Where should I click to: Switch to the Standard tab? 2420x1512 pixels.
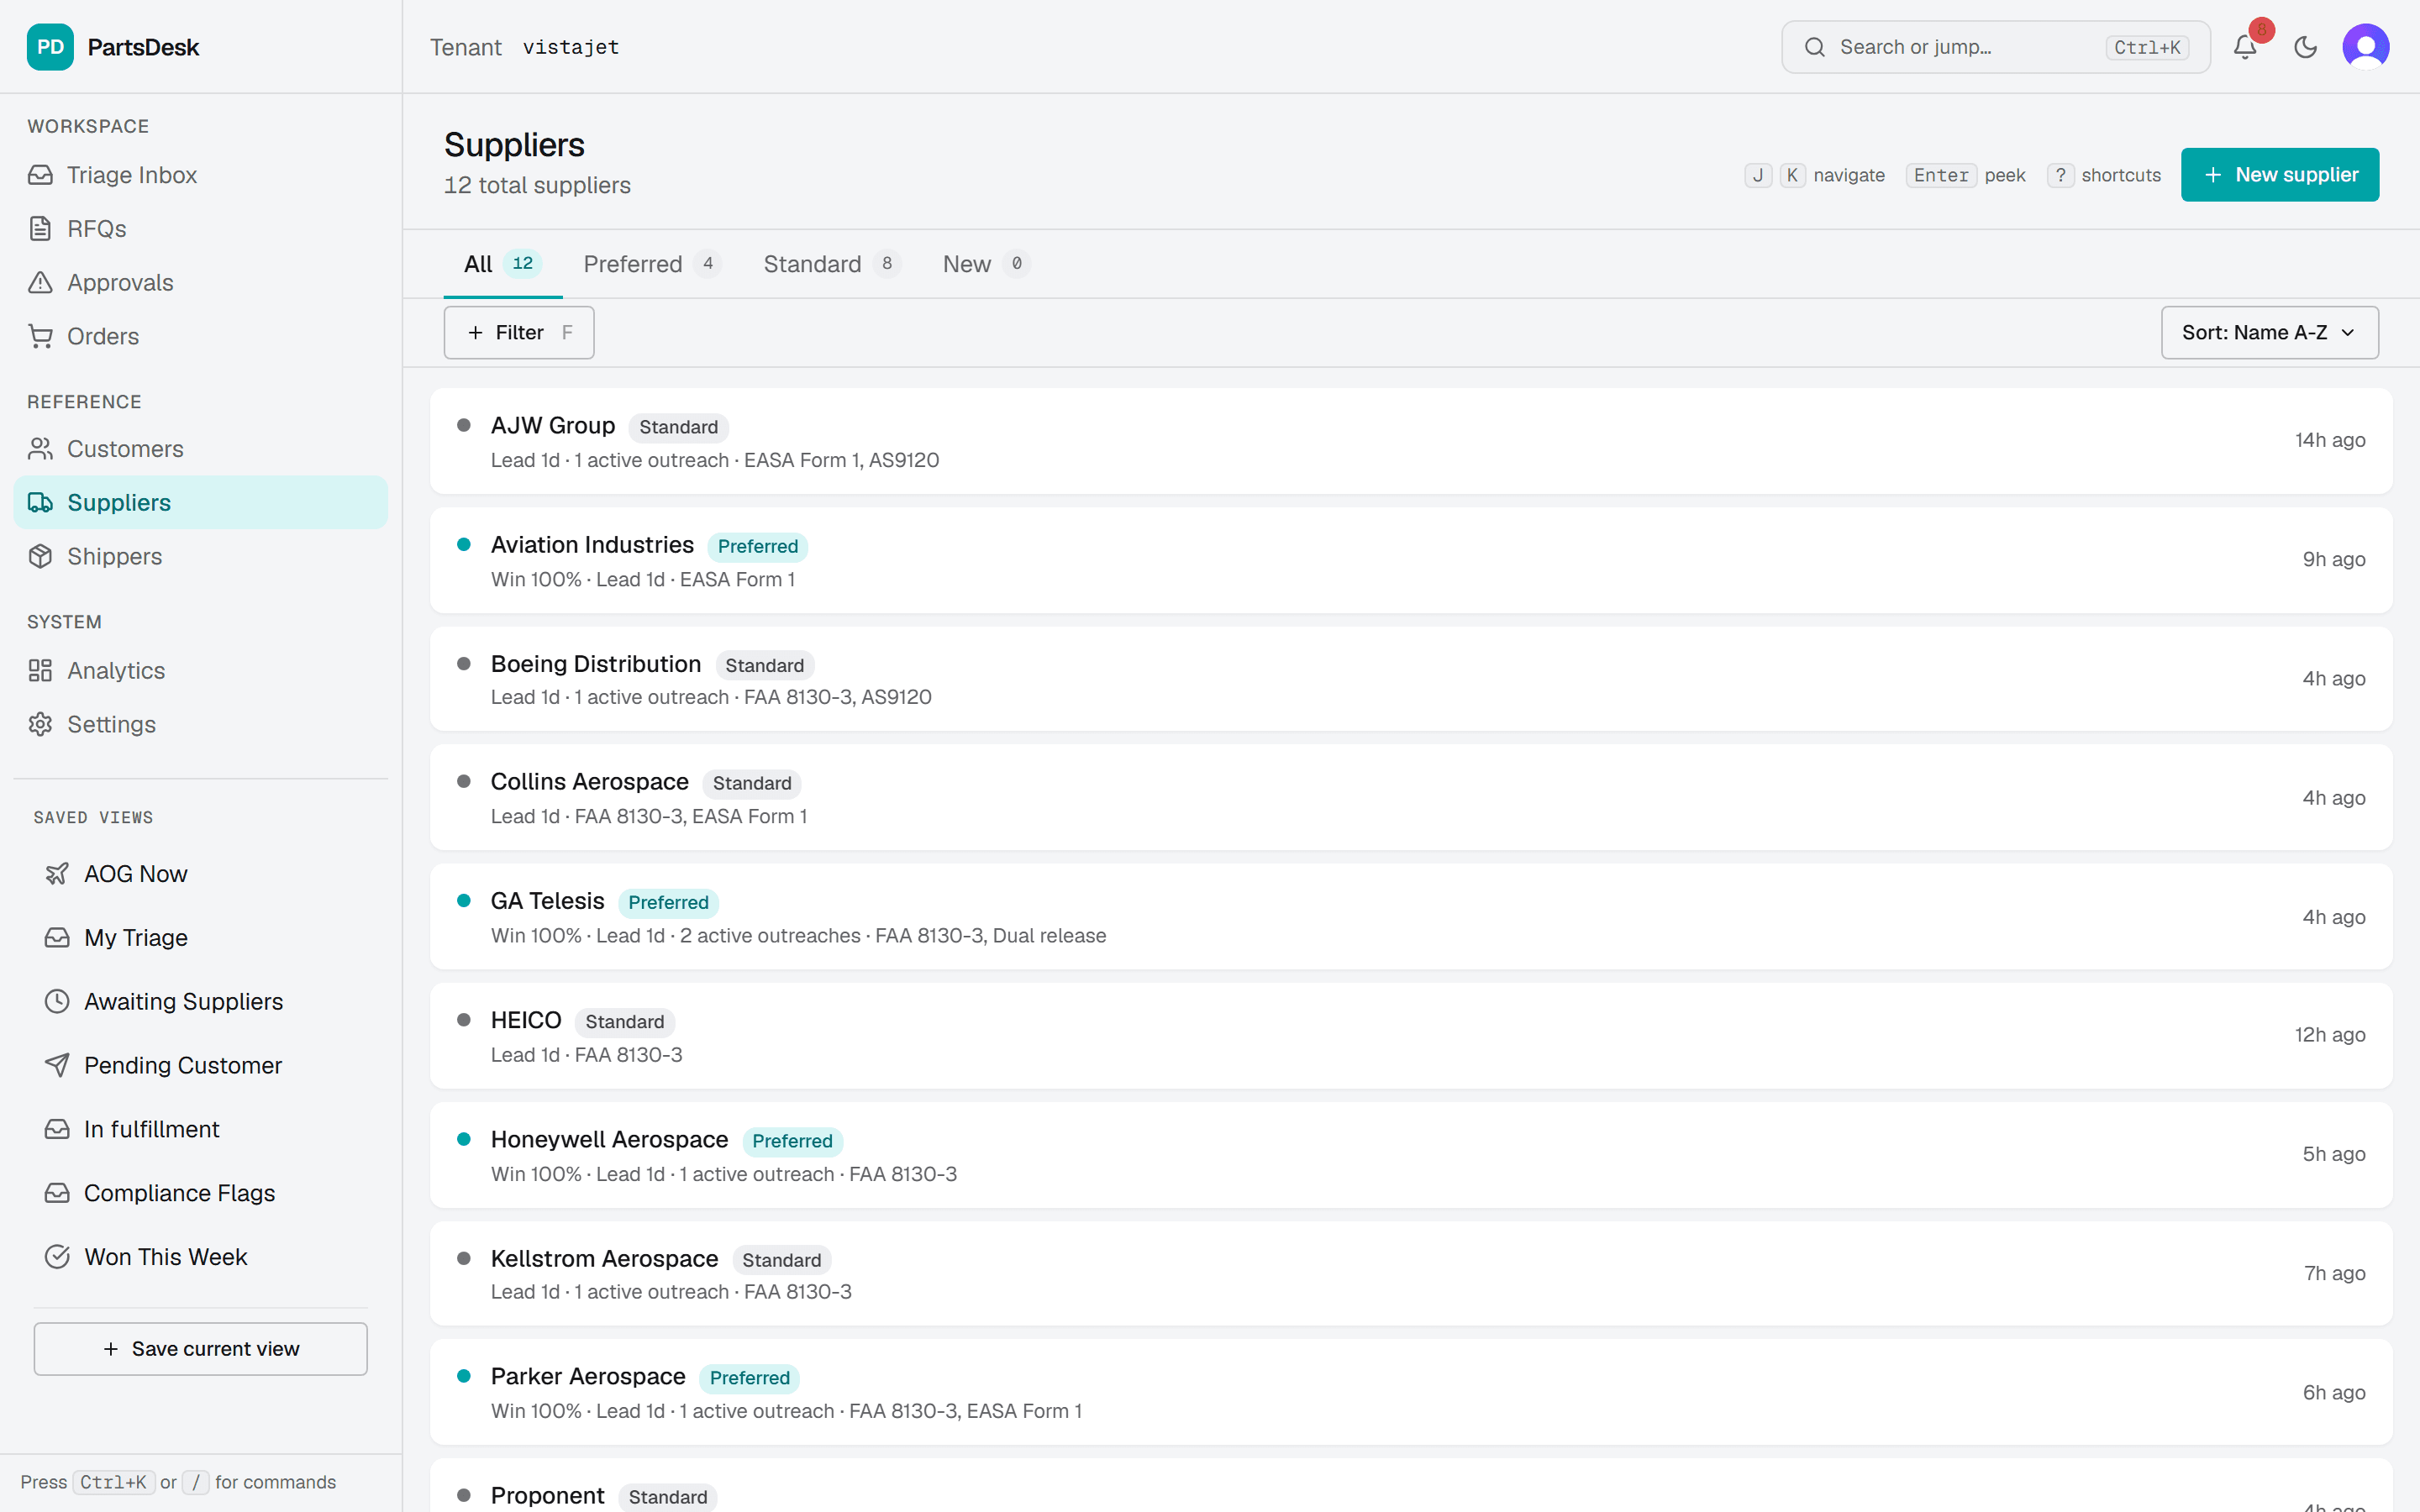click(x=832, y=264)
